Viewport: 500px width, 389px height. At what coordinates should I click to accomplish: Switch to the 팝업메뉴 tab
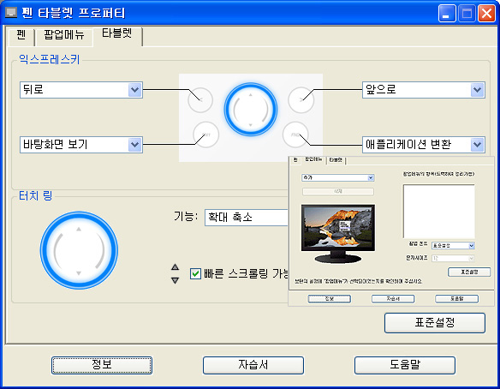coord(63,35)
